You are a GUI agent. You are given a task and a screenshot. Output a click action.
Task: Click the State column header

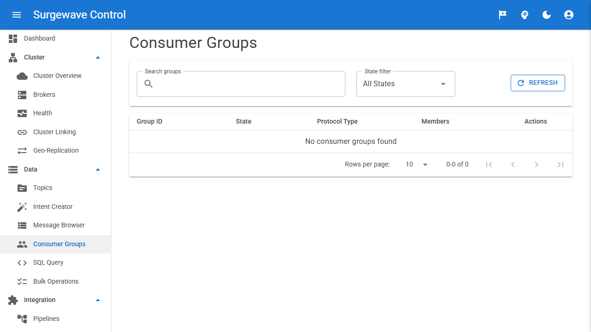point(244,122)
